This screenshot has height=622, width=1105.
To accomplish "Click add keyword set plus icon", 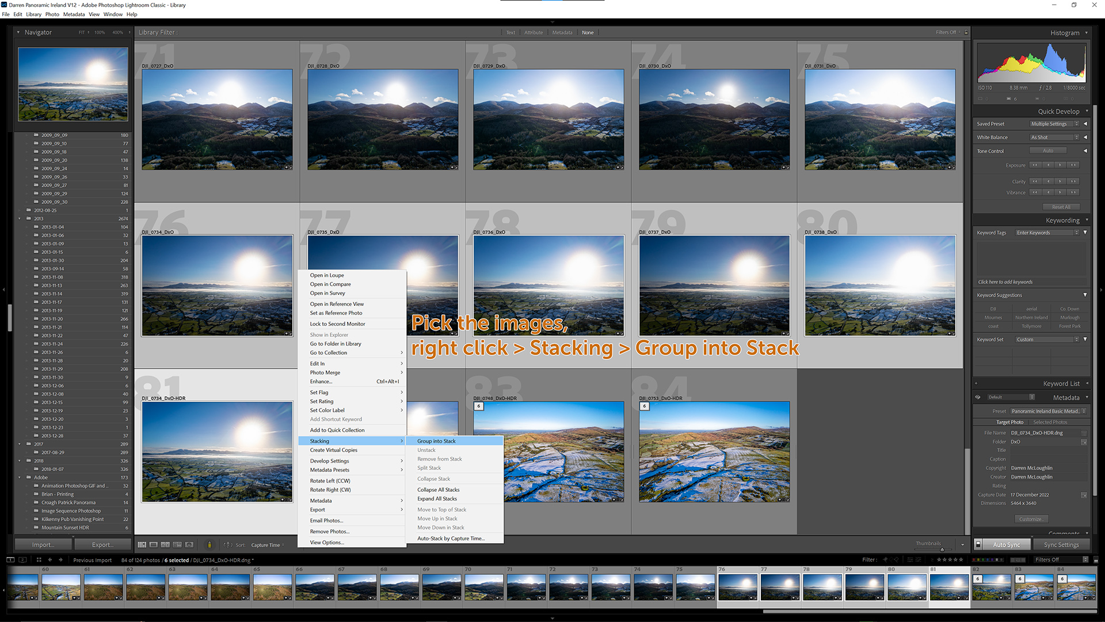I will pos(976,384).
